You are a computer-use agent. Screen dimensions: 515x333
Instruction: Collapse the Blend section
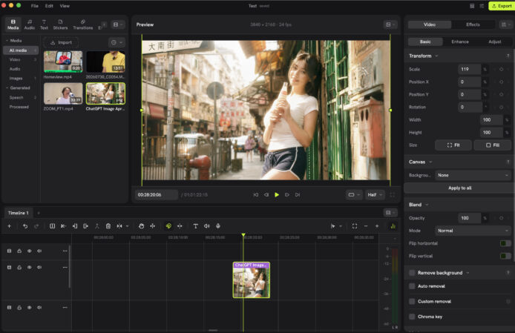pyautogui.click(x=427, y=205)
